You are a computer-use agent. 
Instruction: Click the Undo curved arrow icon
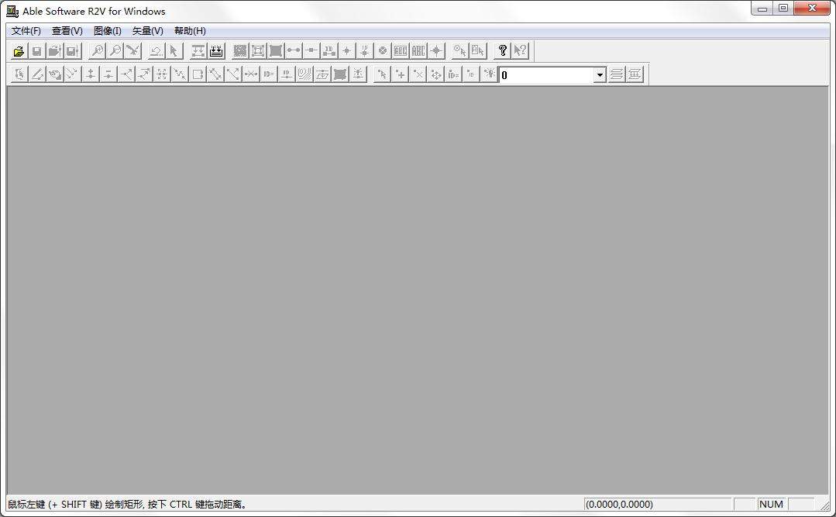click(156, 51)
